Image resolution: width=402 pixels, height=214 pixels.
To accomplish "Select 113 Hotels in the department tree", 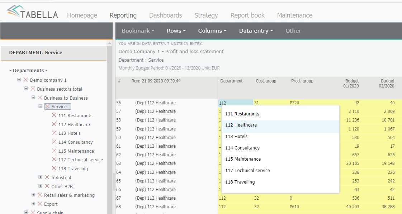I will click(x=70, y=133).
